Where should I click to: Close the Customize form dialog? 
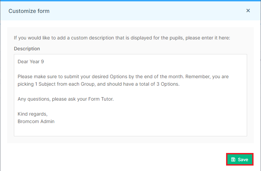(x=248, y=11)
